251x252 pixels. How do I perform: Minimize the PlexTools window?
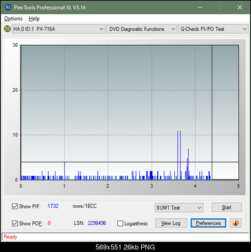point(200,7)
